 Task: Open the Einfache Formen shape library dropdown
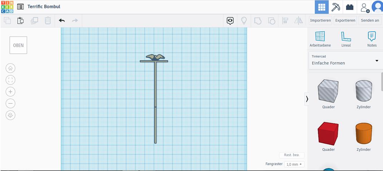point(344,60)
